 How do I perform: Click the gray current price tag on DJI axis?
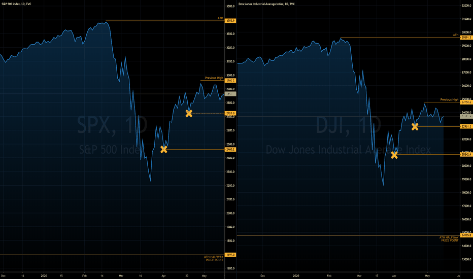(x=466, y=117)
